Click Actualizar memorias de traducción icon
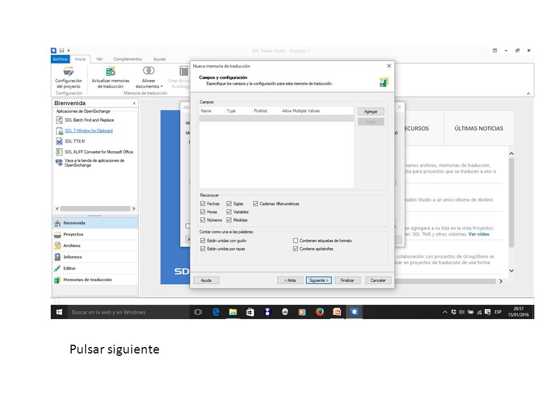Viewport: 560px width, 420px height. [110, 77]
